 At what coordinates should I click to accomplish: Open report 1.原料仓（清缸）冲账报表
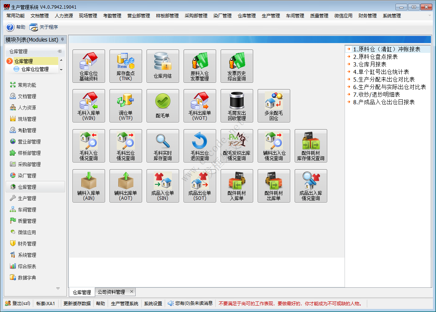point(387,49)
